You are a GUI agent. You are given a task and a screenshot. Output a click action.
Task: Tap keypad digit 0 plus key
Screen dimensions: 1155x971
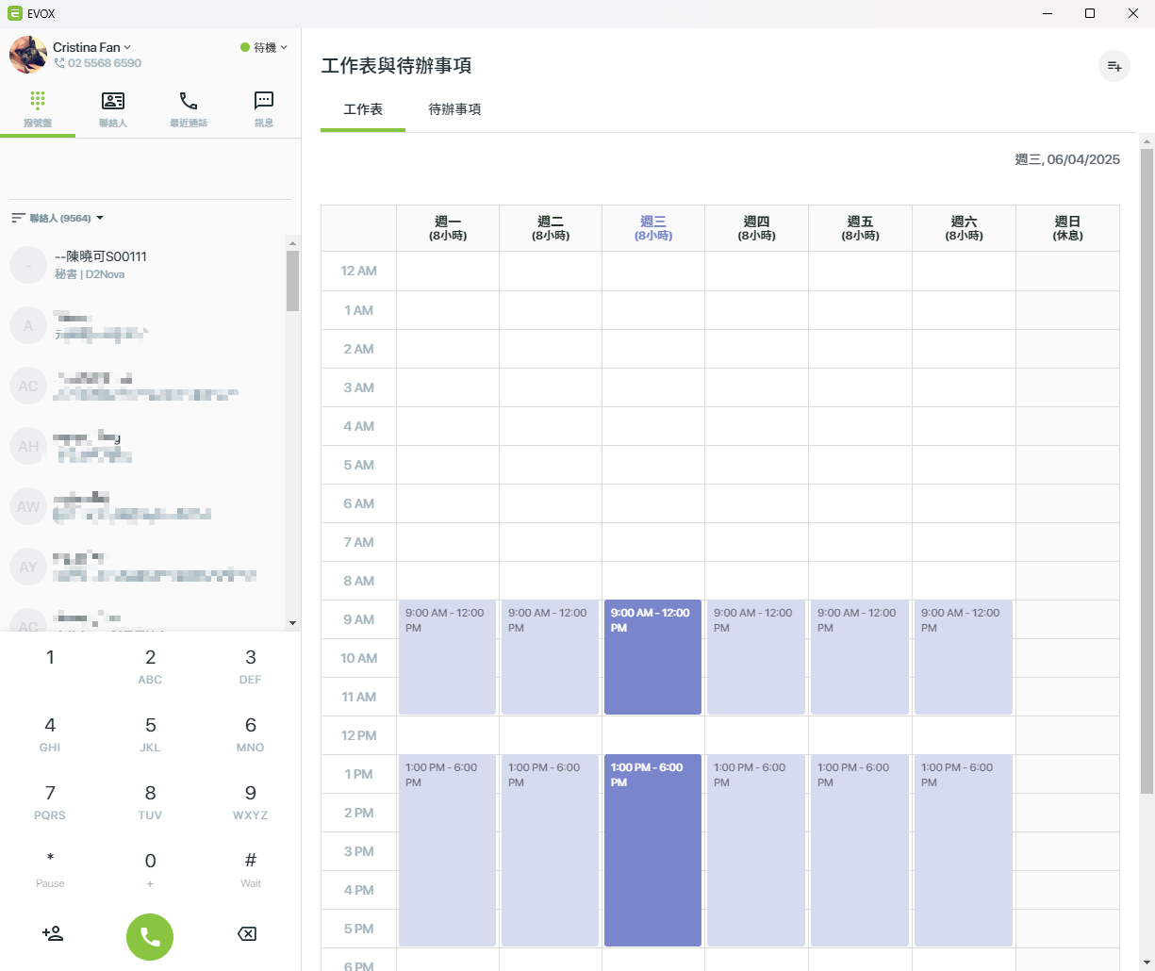[x=150, y=869]
